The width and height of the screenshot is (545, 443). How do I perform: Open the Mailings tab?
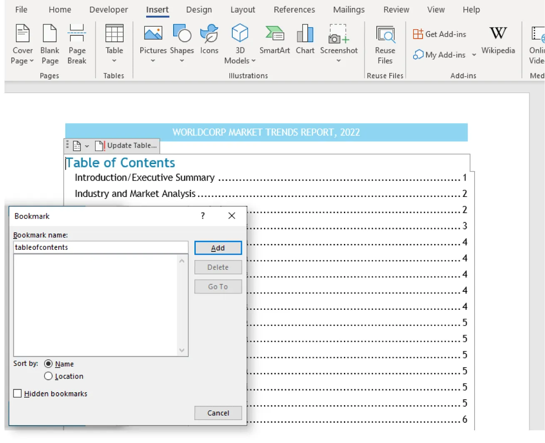click(348, 9)
